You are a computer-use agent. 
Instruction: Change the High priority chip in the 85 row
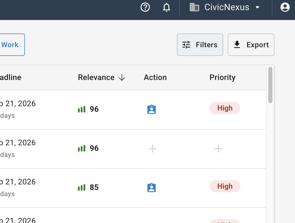(x=225, y=186)
